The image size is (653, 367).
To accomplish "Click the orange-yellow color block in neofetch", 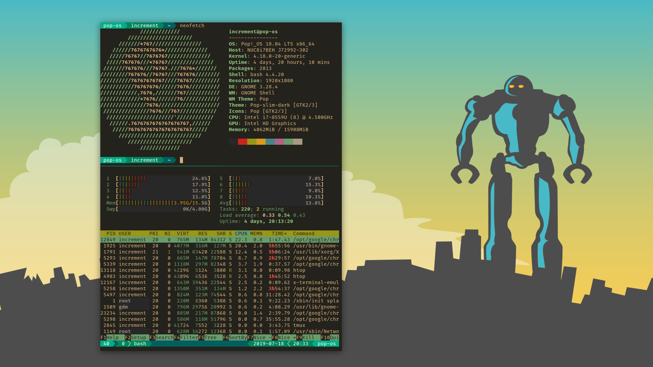I will (x=261, y=142).
